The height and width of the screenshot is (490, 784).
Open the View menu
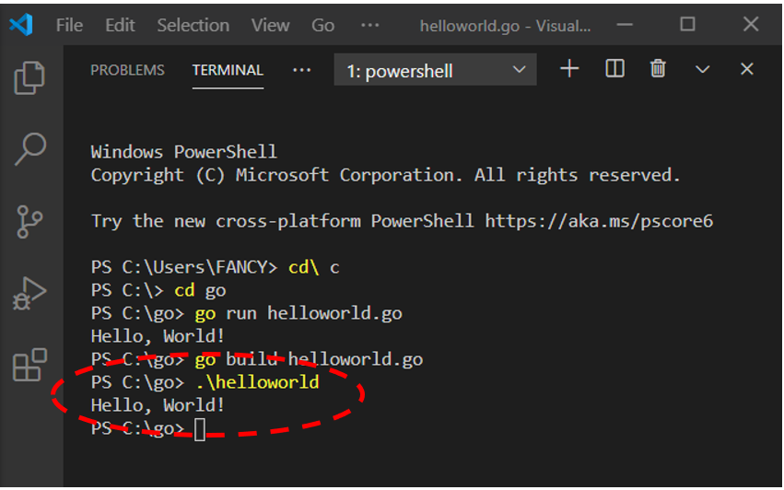pos(270,25)
